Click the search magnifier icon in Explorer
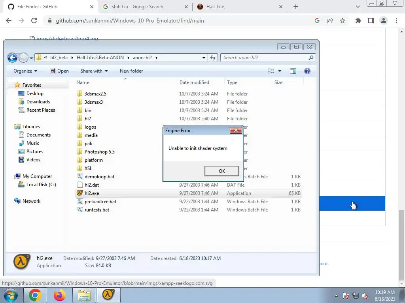Viewport: 405px width, 303px height. point(311,58)
